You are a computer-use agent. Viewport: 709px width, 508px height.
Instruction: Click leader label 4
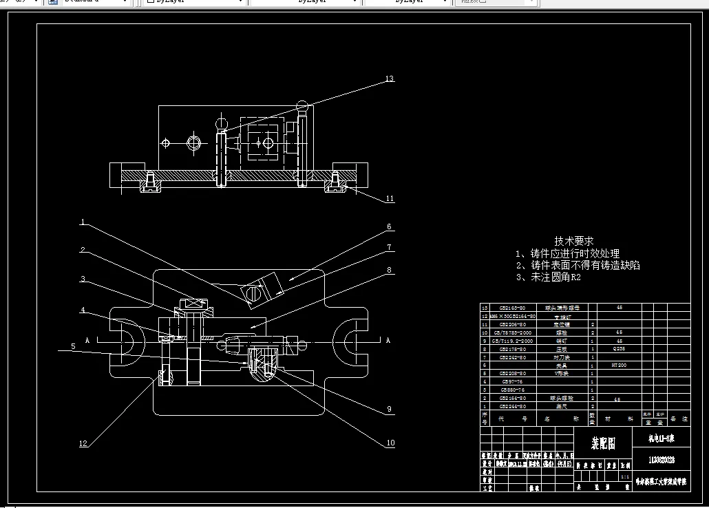point(83,310)
